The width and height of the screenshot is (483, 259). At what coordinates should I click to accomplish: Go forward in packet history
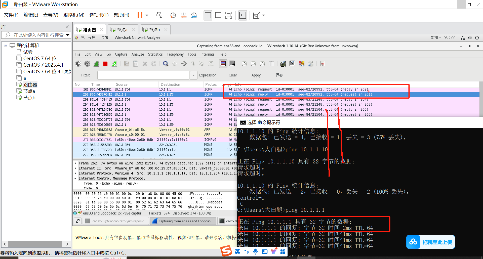coord(184,64)
